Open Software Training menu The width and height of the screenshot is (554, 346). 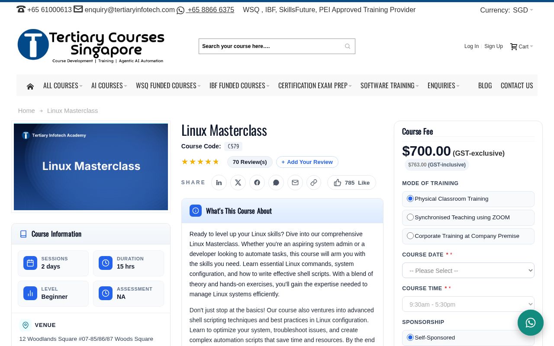(x=390, y=86)
